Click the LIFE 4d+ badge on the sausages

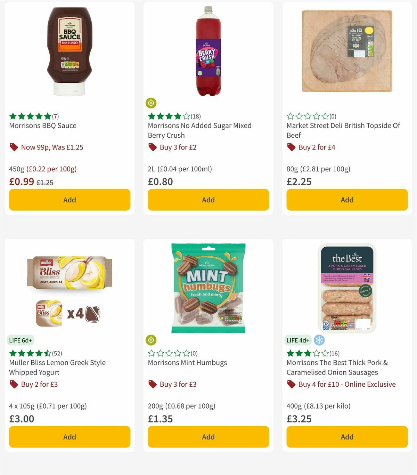(x=297, y=340)
